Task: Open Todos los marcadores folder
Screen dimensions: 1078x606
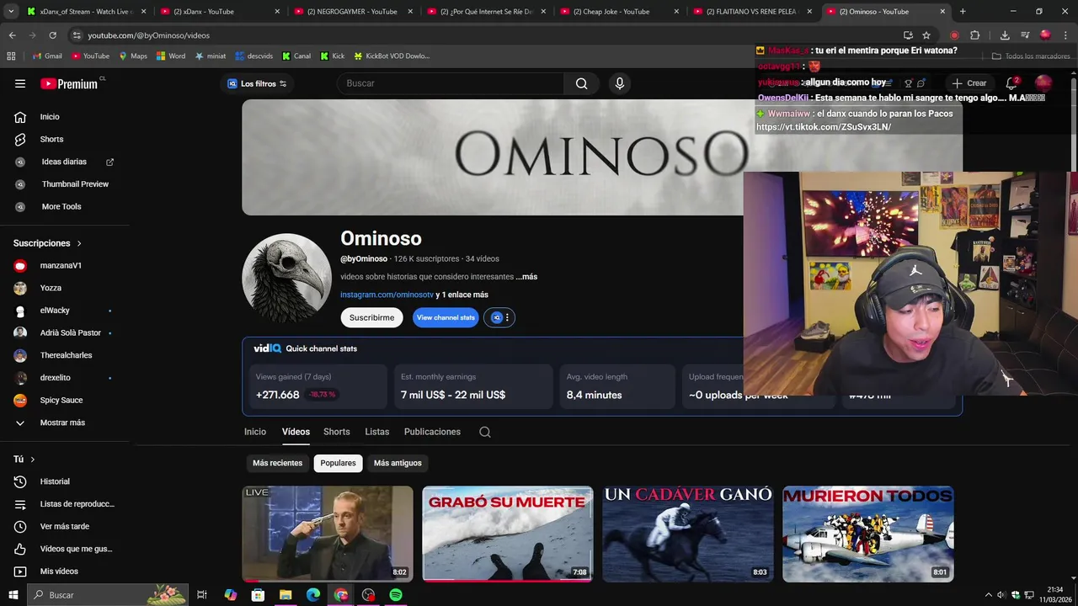Action: (1031, 56)
